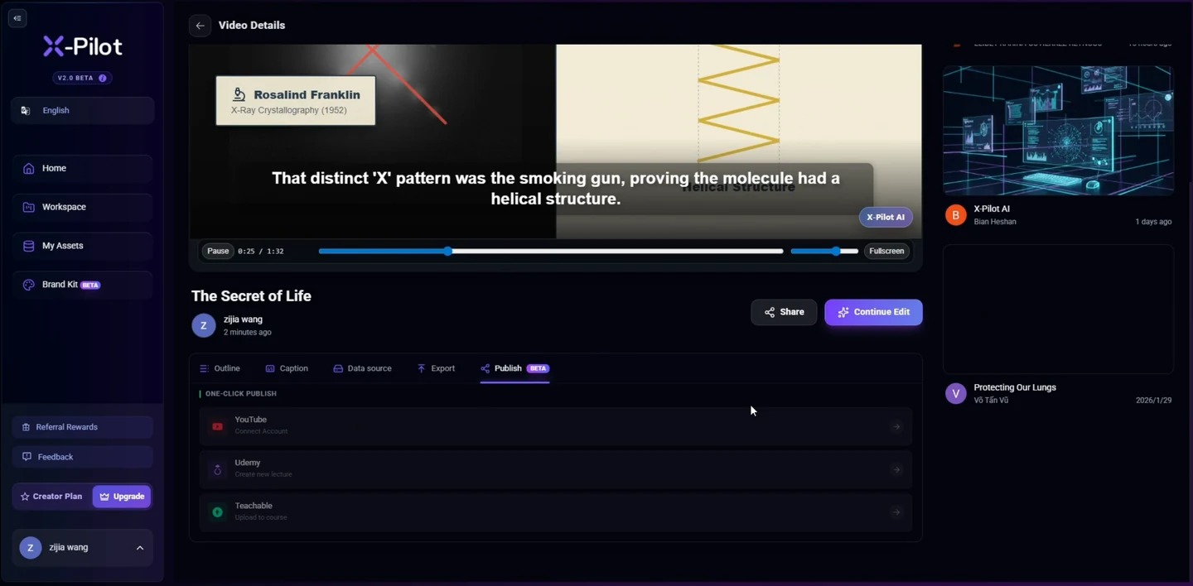Click the YouTube logo icon
The image size is (1193, 586).
coord(217,426)
